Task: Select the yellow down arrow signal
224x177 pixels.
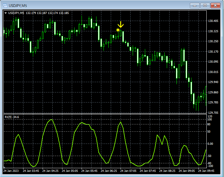Action: 121,24
